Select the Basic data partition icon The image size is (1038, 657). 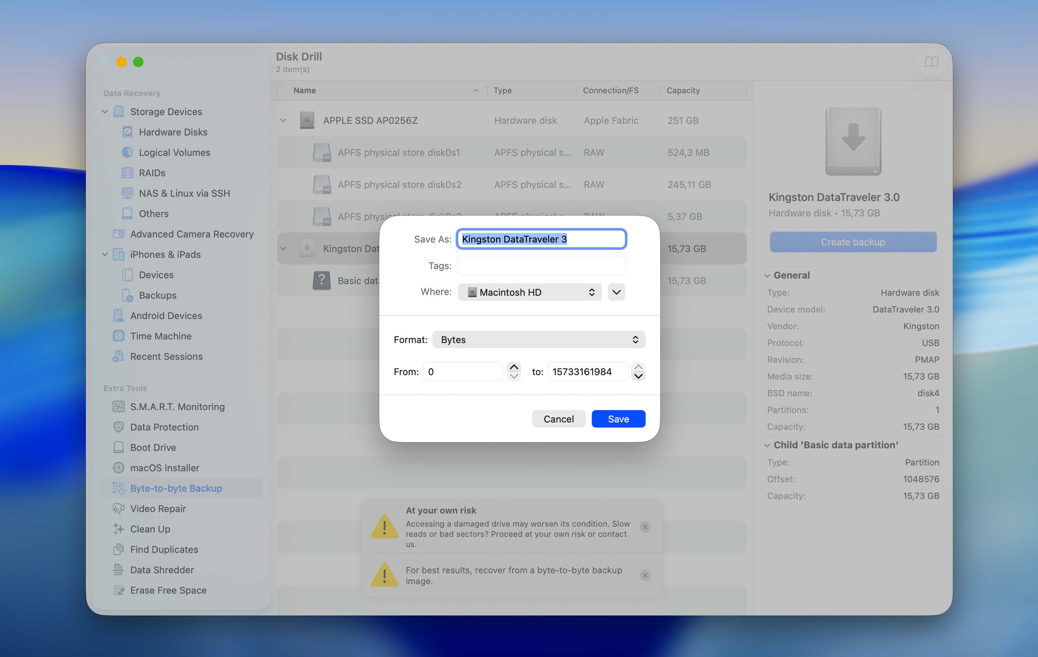322,280
